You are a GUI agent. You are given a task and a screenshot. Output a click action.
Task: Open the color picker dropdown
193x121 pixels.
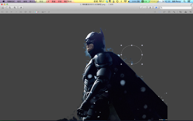[x=37, y=12]
